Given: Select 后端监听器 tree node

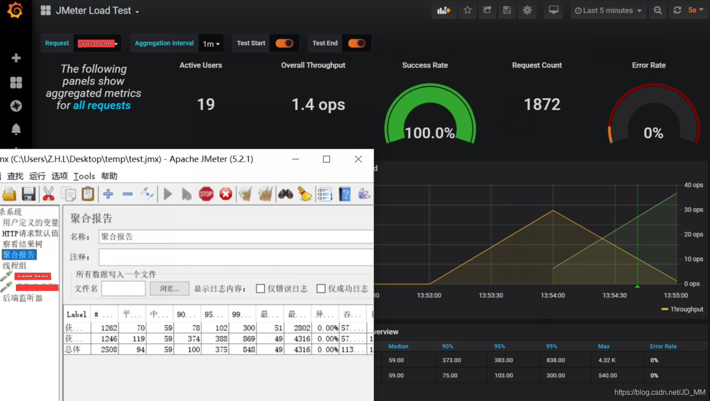Looking at the screenshot, I should [22, 298].
